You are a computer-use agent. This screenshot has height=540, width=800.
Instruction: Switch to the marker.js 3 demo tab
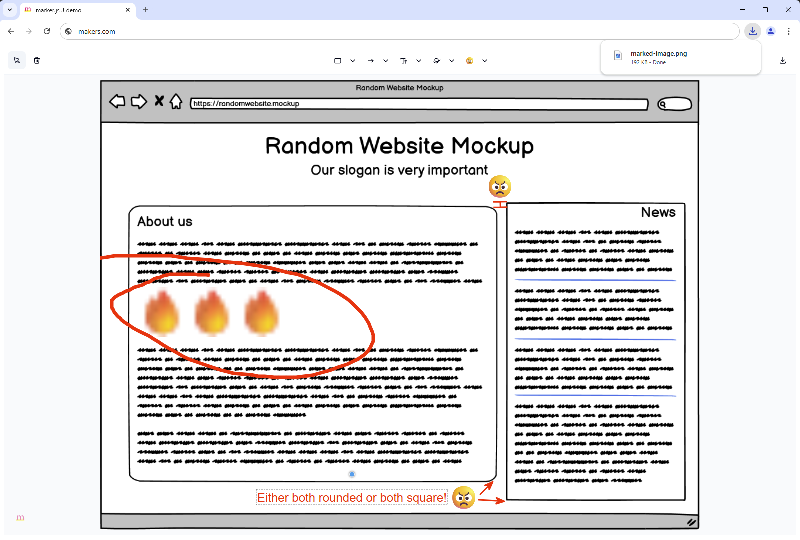pyautogui.click(x=75, y=10)
